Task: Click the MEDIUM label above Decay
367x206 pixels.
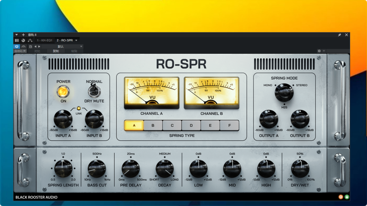Action: coord(165,154)
